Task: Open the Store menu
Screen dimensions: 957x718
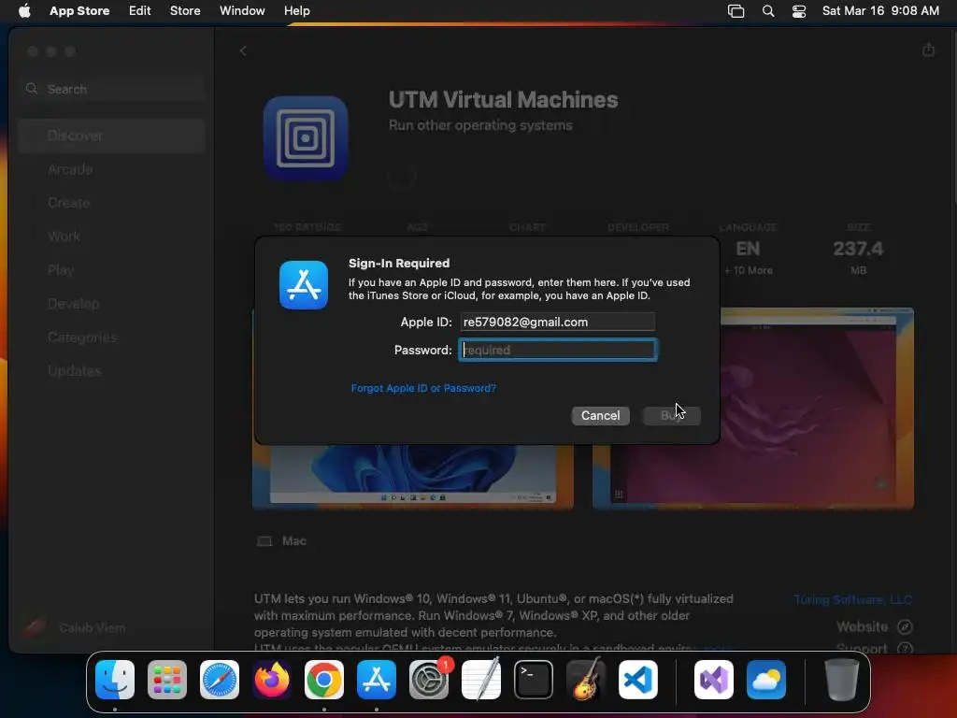Action: [185, 10]
